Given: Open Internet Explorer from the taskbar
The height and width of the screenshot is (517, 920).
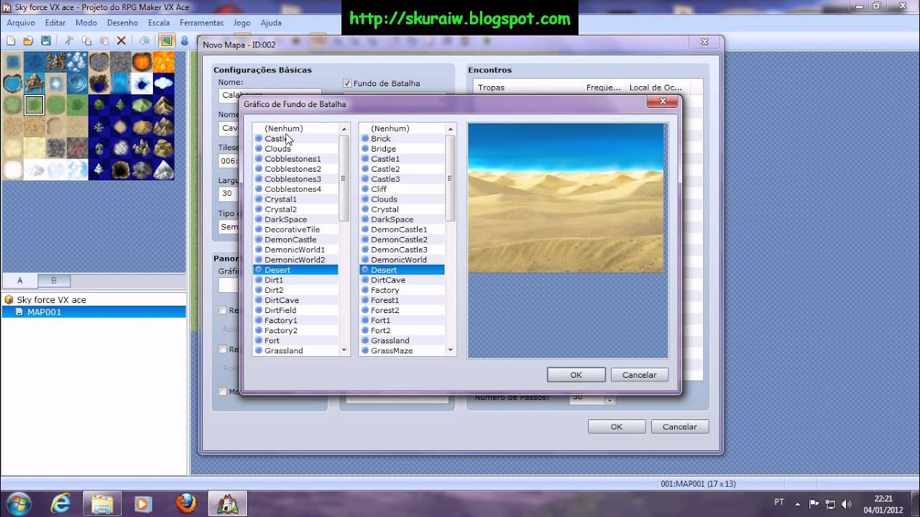Looking at the screenshot, I should pos(61,503).
